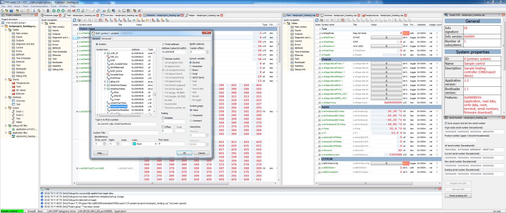The image size is (506, 213).
Task: Click the symbol tree vertical scrollbar
Action: (x=155, y=82)
